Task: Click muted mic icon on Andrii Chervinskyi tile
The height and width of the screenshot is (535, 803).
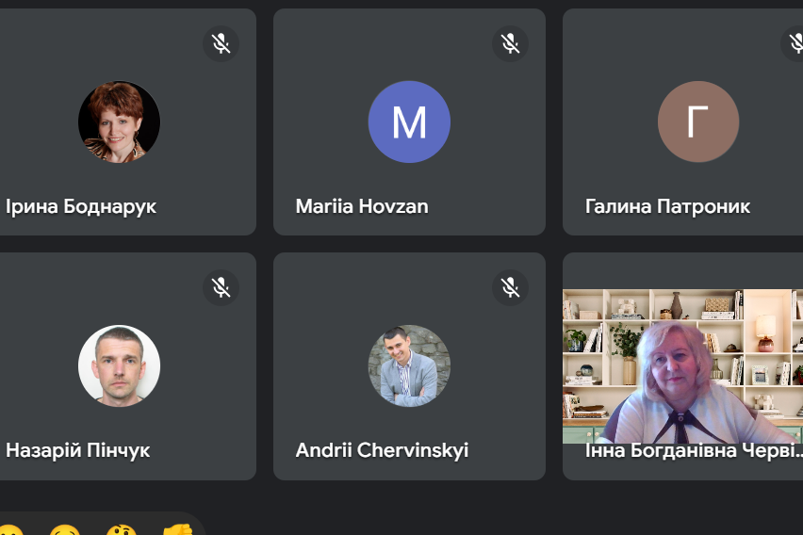Action: pyautogui.click(x=510, y=287)
